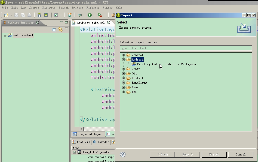Collapse All in Package Explorer
This screenshot has height=162, width=258.
point(54,29)
